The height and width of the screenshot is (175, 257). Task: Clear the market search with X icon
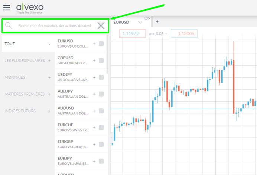(x=101, y=25)
